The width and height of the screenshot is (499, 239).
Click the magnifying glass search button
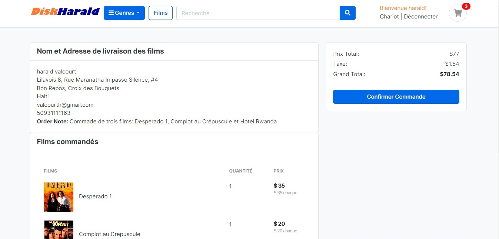point(347,13)
